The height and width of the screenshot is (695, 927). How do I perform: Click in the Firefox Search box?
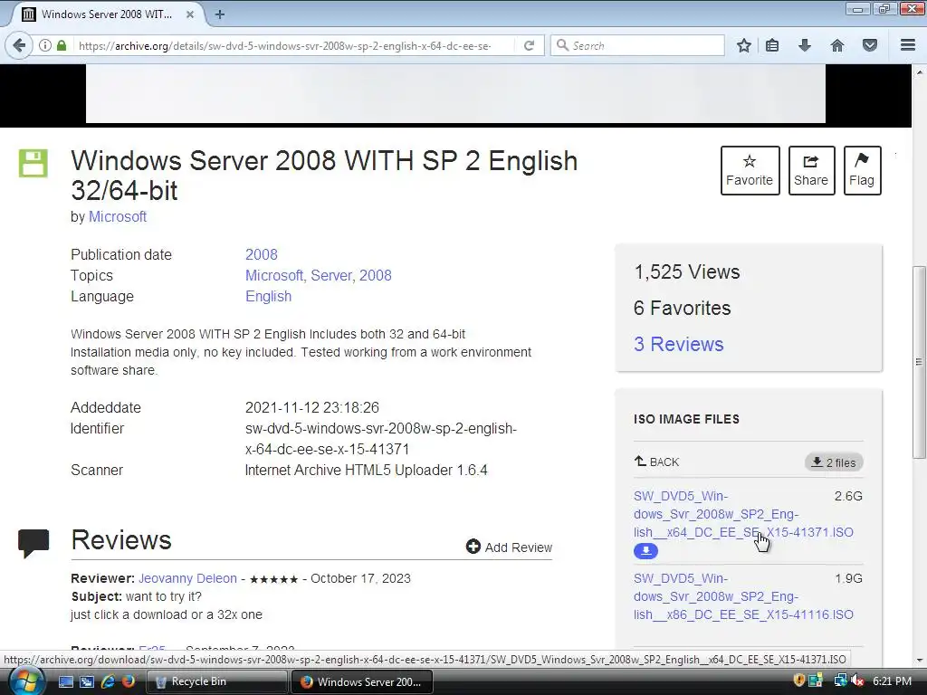637,45
